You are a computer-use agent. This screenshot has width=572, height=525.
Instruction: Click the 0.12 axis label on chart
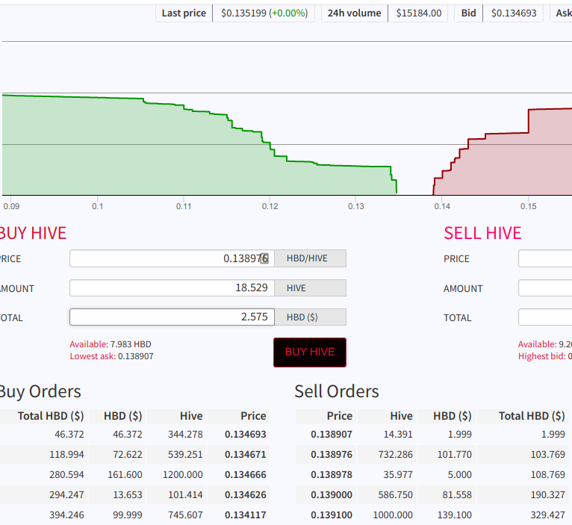[x=270, y=206]
